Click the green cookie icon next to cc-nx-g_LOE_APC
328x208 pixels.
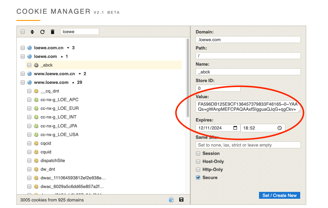36,100
